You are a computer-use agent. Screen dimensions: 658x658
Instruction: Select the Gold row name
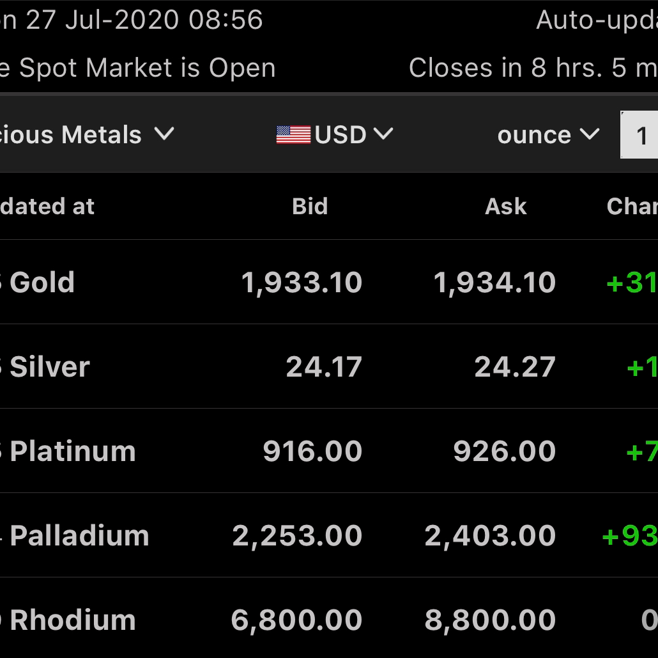pos(42,282)
